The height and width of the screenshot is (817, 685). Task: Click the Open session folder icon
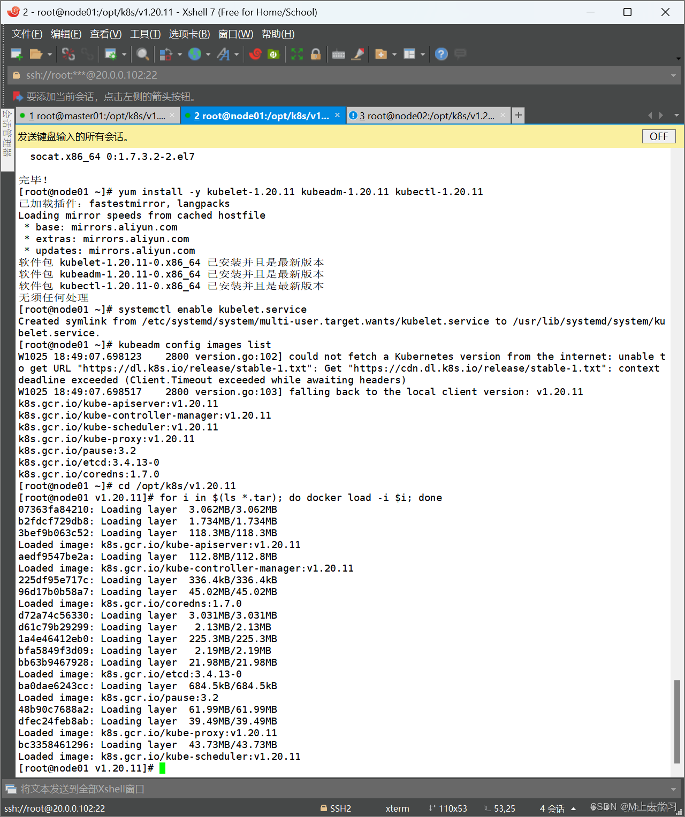36,54
